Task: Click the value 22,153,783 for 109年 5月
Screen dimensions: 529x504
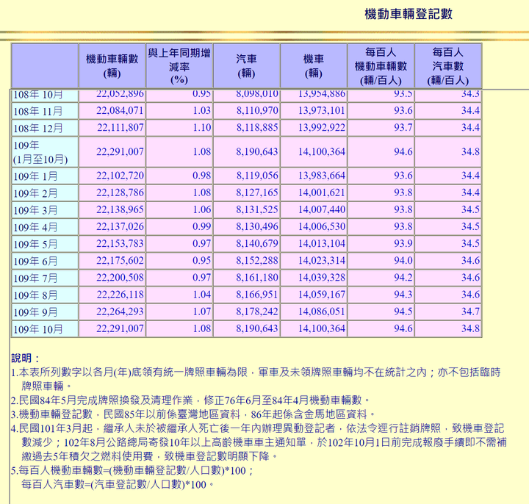Action: tap(120, 244)
